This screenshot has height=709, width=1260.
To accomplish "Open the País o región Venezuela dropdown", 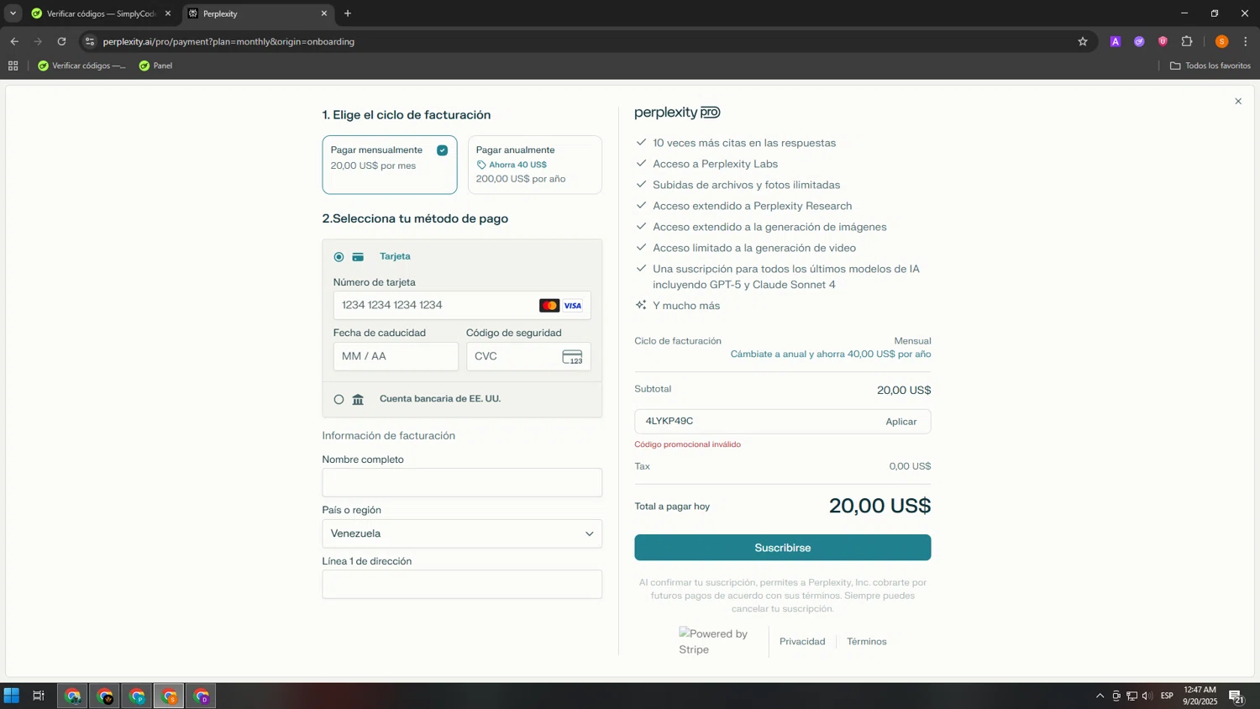I will (462, 533).
